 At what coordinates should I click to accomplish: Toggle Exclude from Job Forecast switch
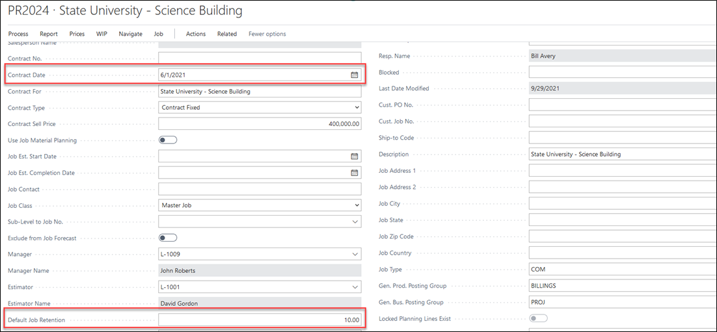(168, 238)
